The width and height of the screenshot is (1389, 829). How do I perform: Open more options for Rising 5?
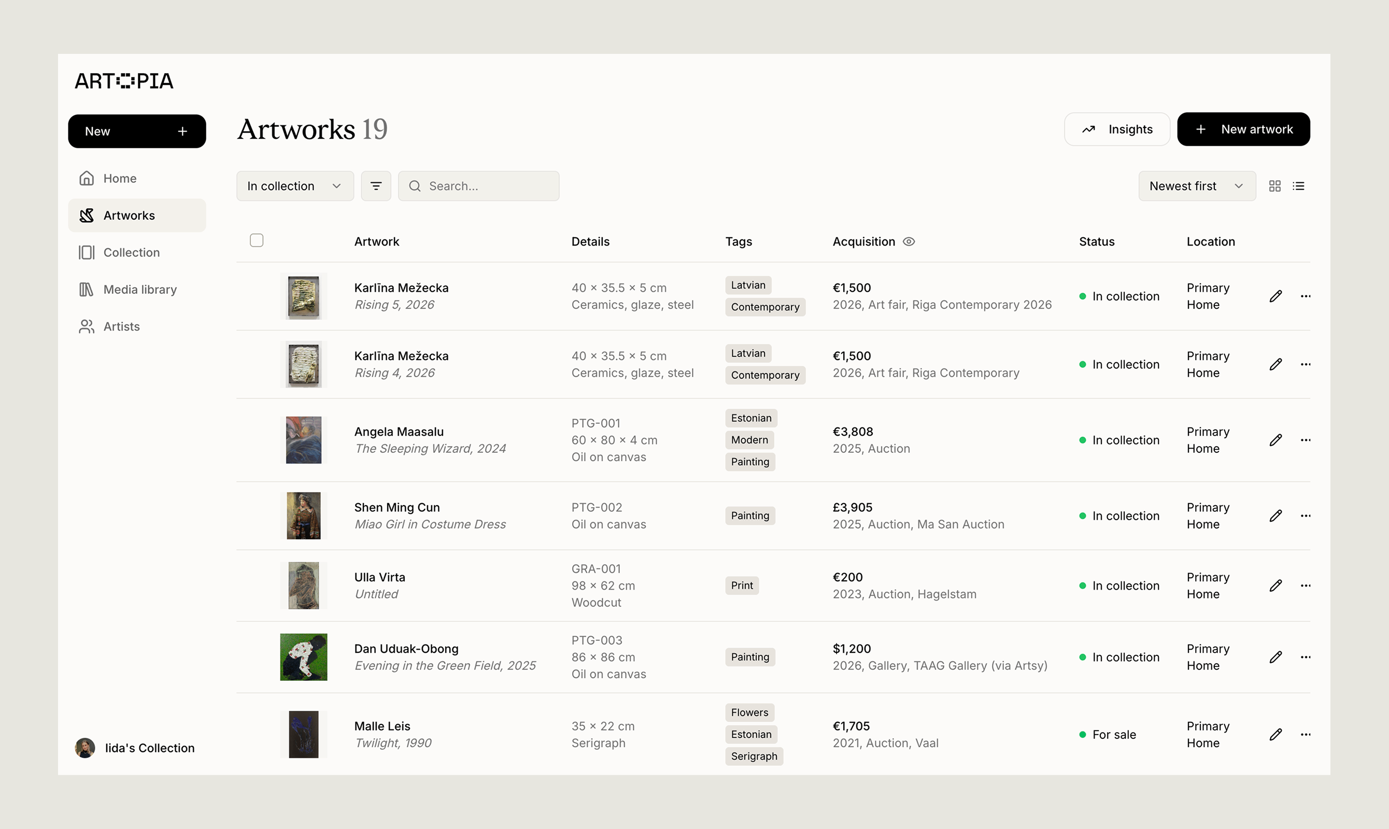point(1305,296)
